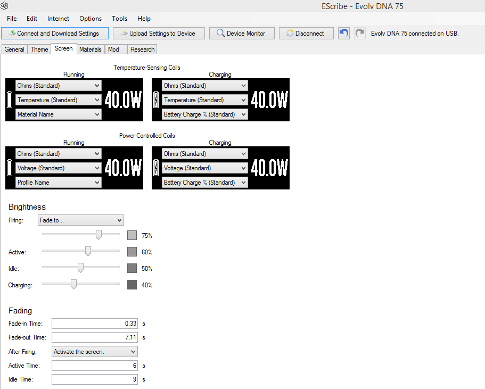Click the Undo arrow icon
Viewport: 485px width, 389px height.
343,33
